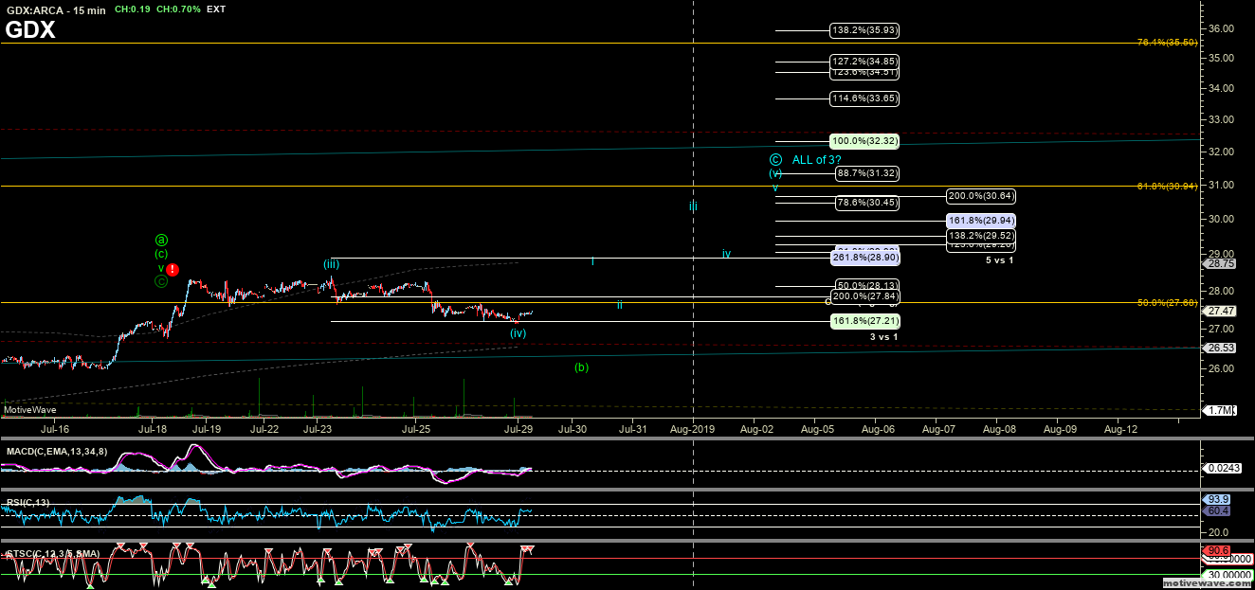Select the green circled 'a' wave label
Viewport: 1255px width, 590px height.
click(162, 241)
